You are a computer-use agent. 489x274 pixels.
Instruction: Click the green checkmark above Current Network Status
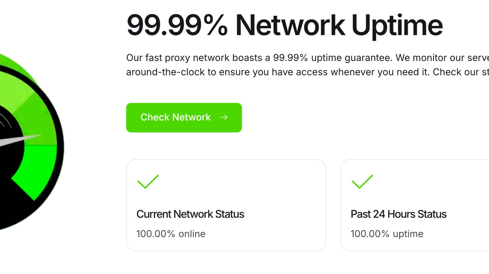(x=148, y=181)
